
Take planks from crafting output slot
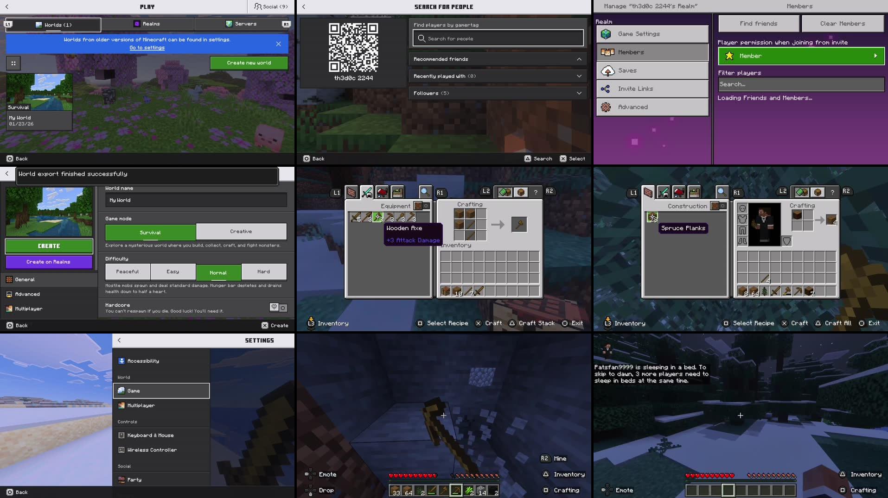coord(831,220)
